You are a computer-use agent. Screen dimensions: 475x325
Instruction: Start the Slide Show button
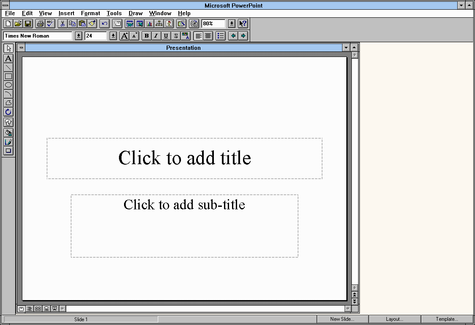click(54, 309)
